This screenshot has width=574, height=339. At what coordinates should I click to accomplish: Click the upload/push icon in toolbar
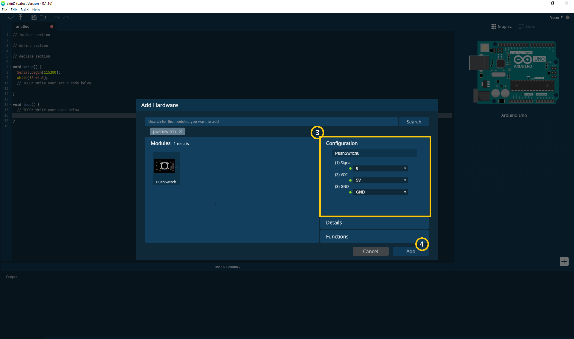click(x=20, y=17)
